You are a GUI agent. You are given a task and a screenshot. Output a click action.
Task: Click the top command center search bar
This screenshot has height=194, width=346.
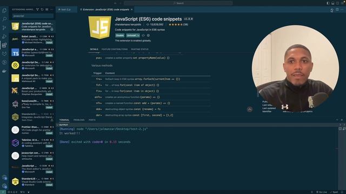click(x=178, y=3)
